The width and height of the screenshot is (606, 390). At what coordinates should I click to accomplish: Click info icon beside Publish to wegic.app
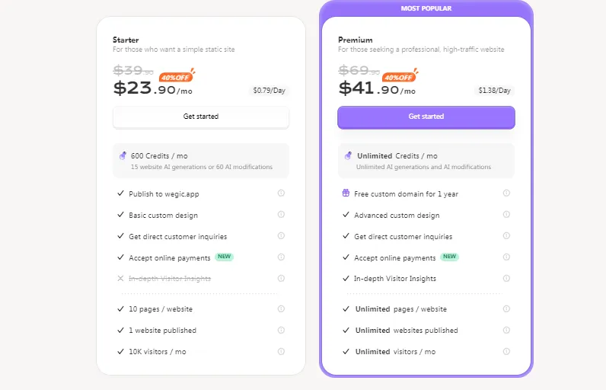tap(281, 193)
